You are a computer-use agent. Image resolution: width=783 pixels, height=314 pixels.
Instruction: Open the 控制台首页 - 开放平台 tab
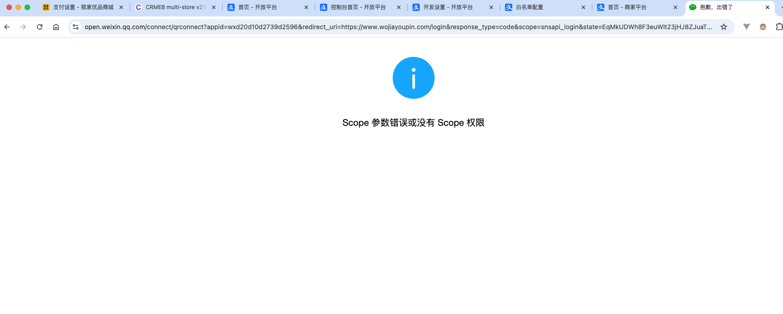point(358,7)
